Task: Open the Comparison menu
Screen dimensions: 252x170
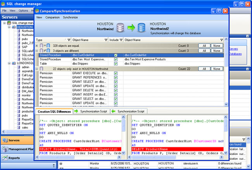Action: coord(52,17)
